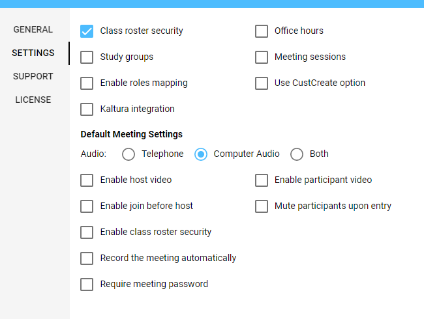Switch to the Support tab

33,76
